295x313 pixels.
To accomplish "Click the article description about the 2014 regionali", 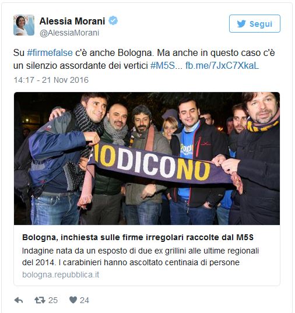I will pos(141,256).
